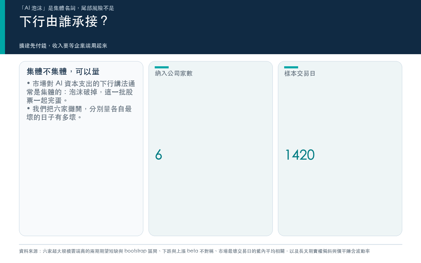Screen dimensions: 421x263
Task: Click the title 下行由誰承接？
Action: tap(64, 21)
